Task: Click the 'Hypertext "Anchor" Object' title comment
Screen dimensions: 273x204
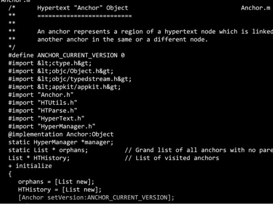Action: 82,8
